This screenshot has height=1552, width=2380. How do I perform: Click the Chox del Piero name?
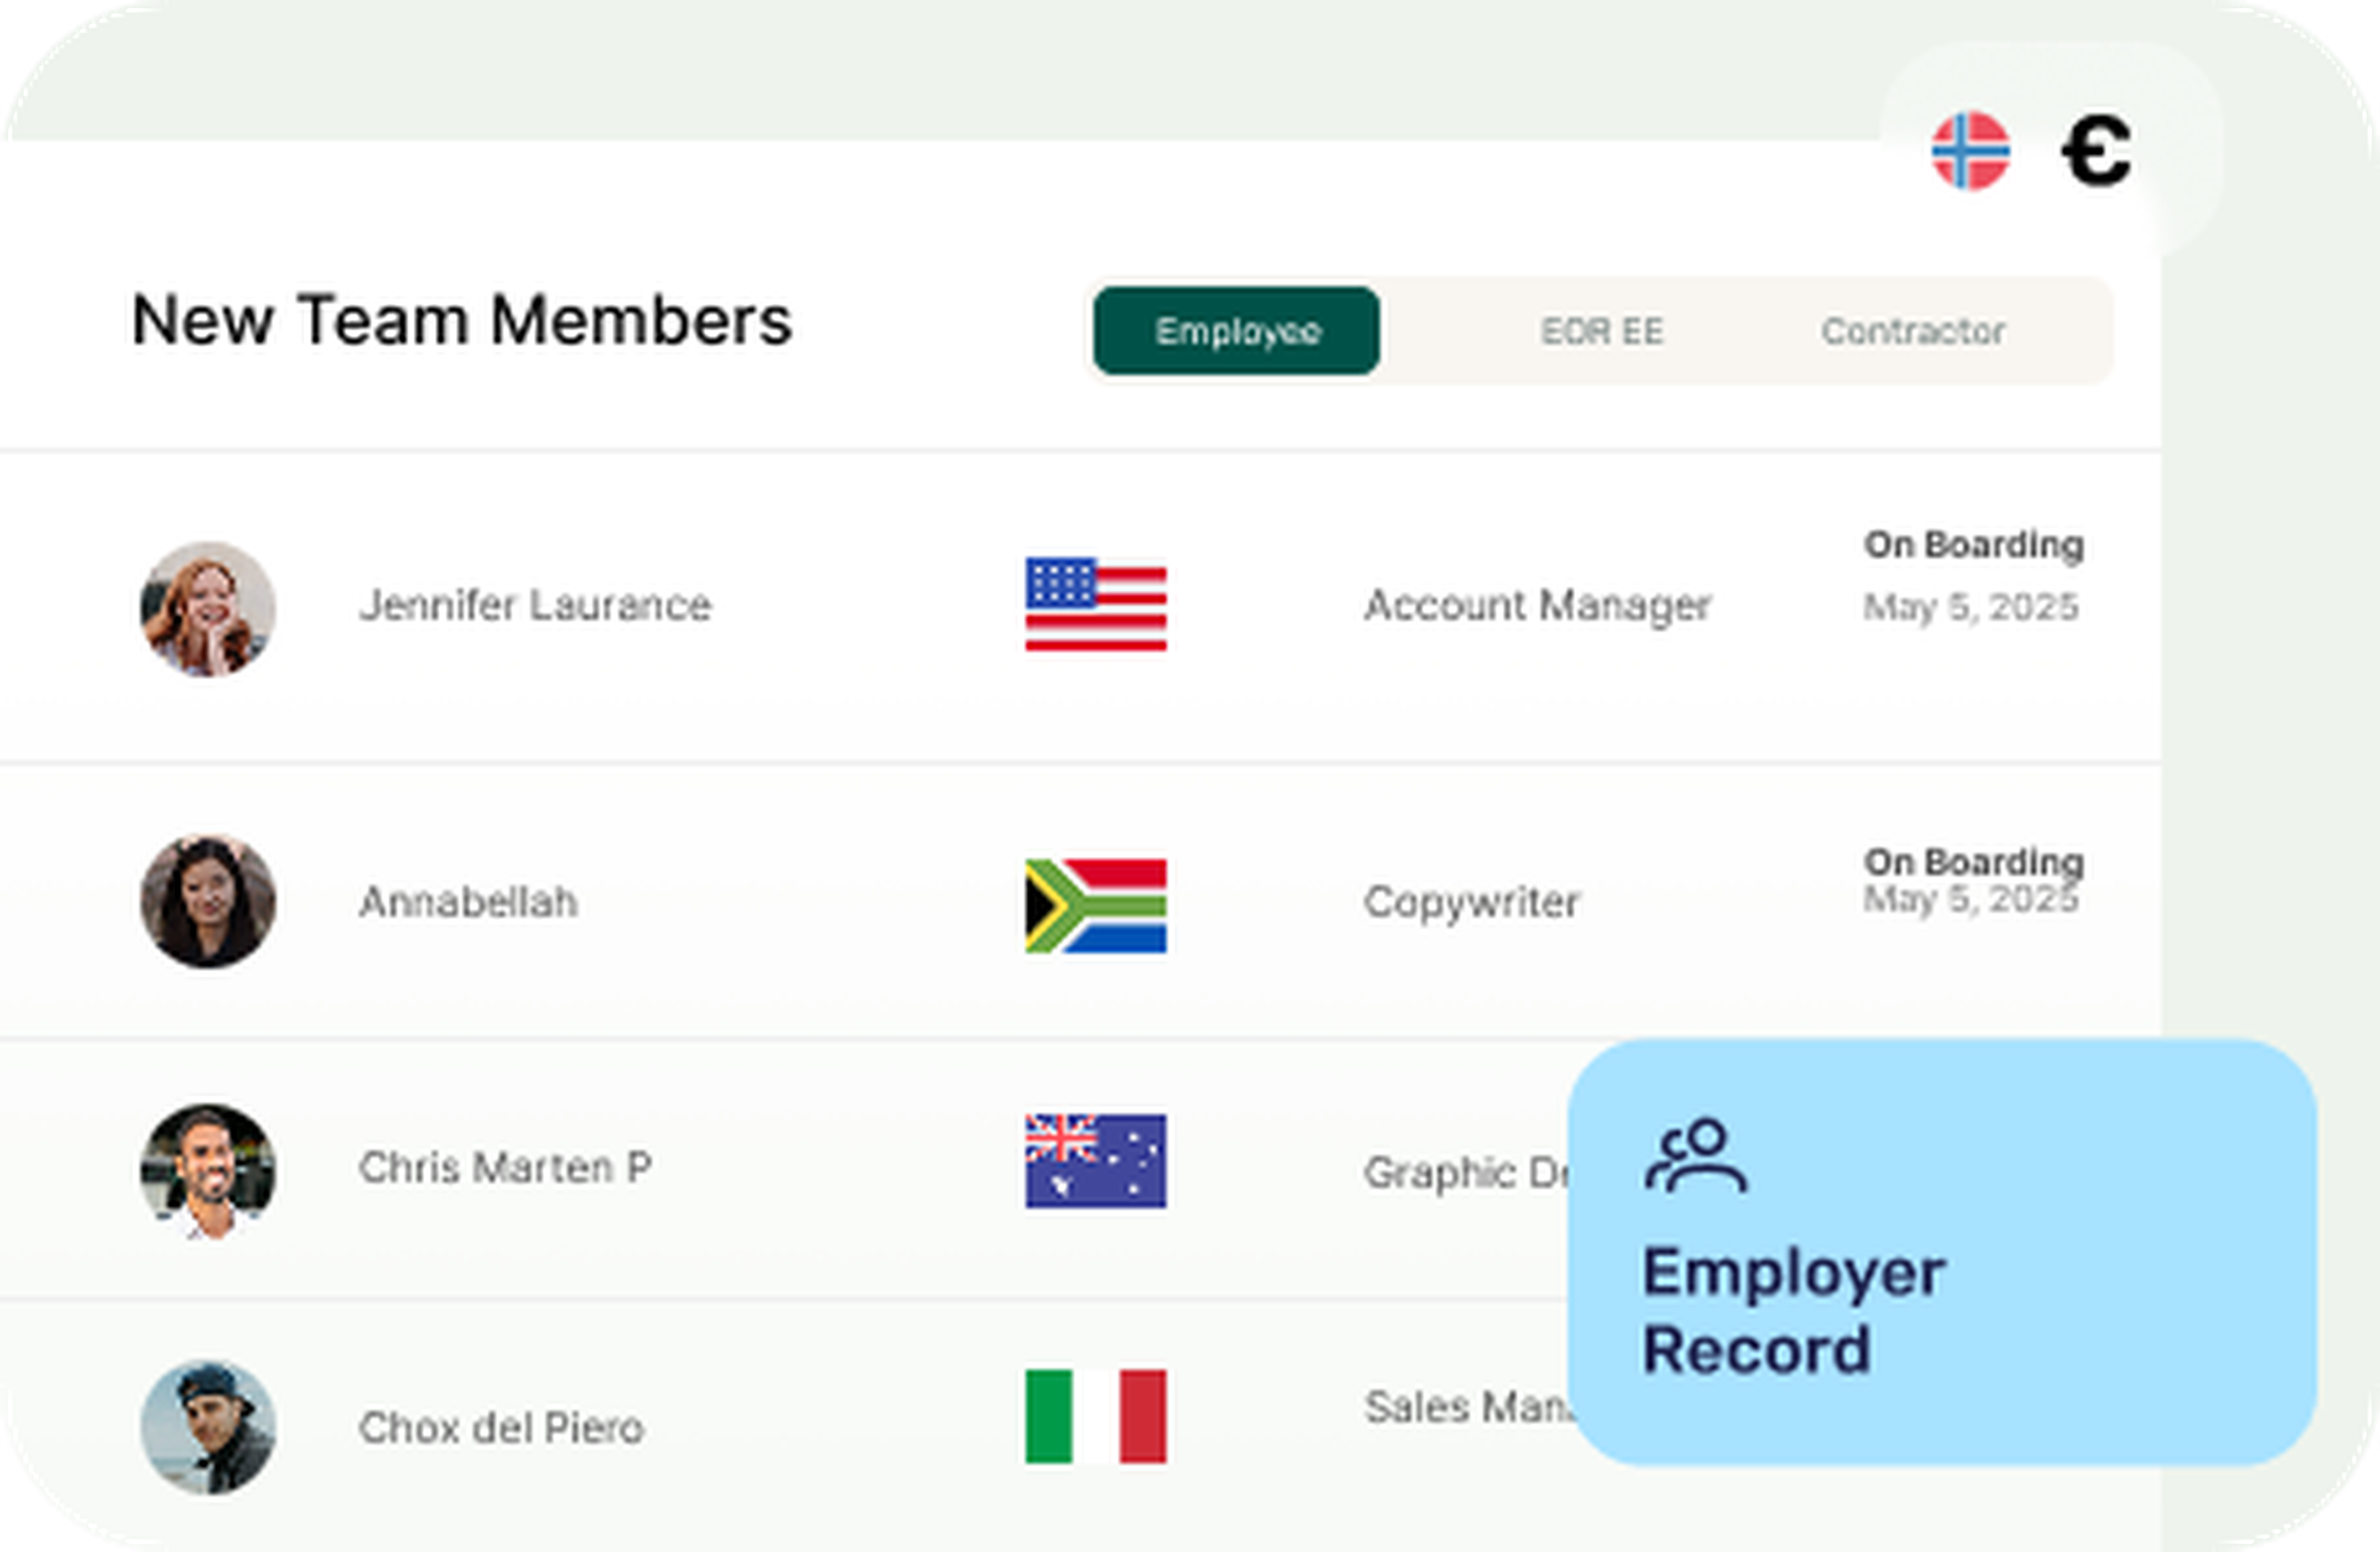coord(501,1428)
